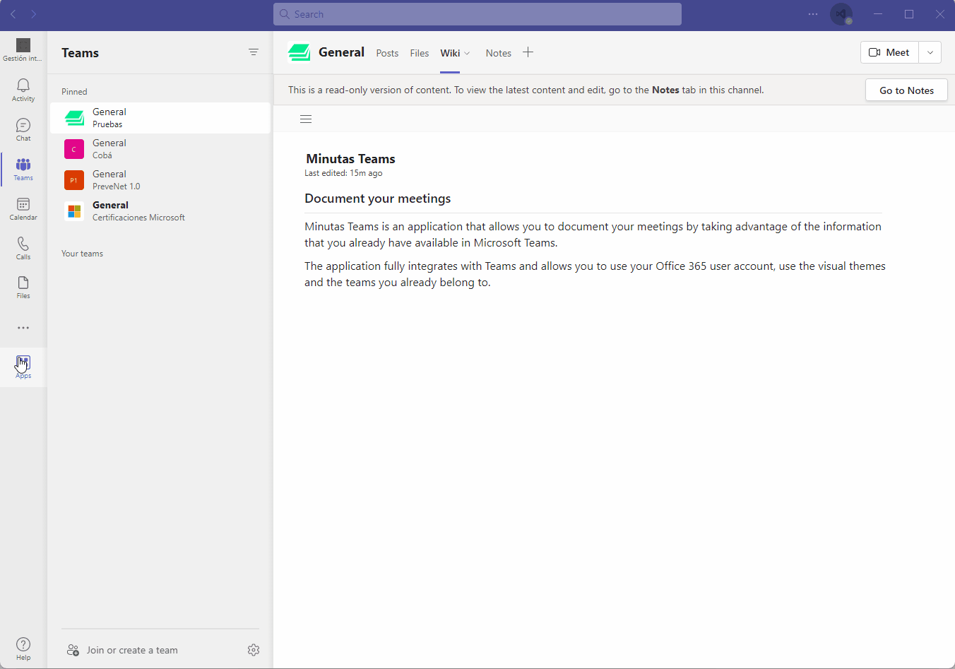The width and height of the screenshot is (955, 669).
Task: Click into the Search box
Action: tap(477, 14)
